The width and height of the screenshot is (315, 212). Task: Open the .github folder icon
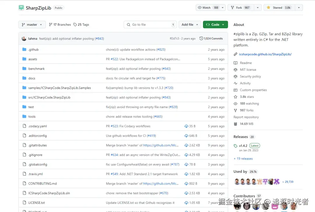[x=24, y=49]
